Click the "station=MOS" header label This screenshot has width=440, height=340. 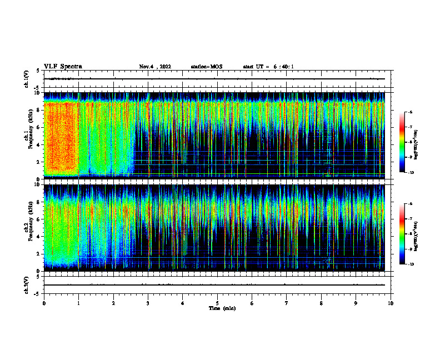pos(207,67)
